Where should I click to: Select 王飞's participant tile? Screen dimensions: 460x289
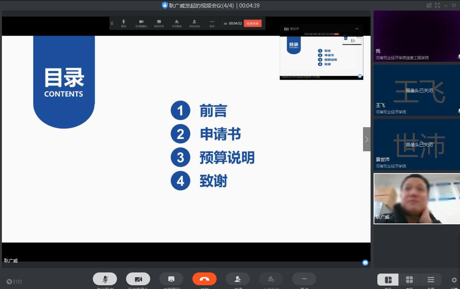(x=417, y=90)
